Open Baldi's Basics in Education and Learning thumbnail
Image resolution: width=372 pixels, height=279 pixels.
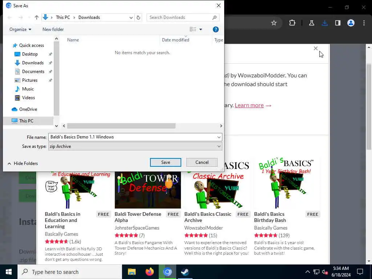78,190
